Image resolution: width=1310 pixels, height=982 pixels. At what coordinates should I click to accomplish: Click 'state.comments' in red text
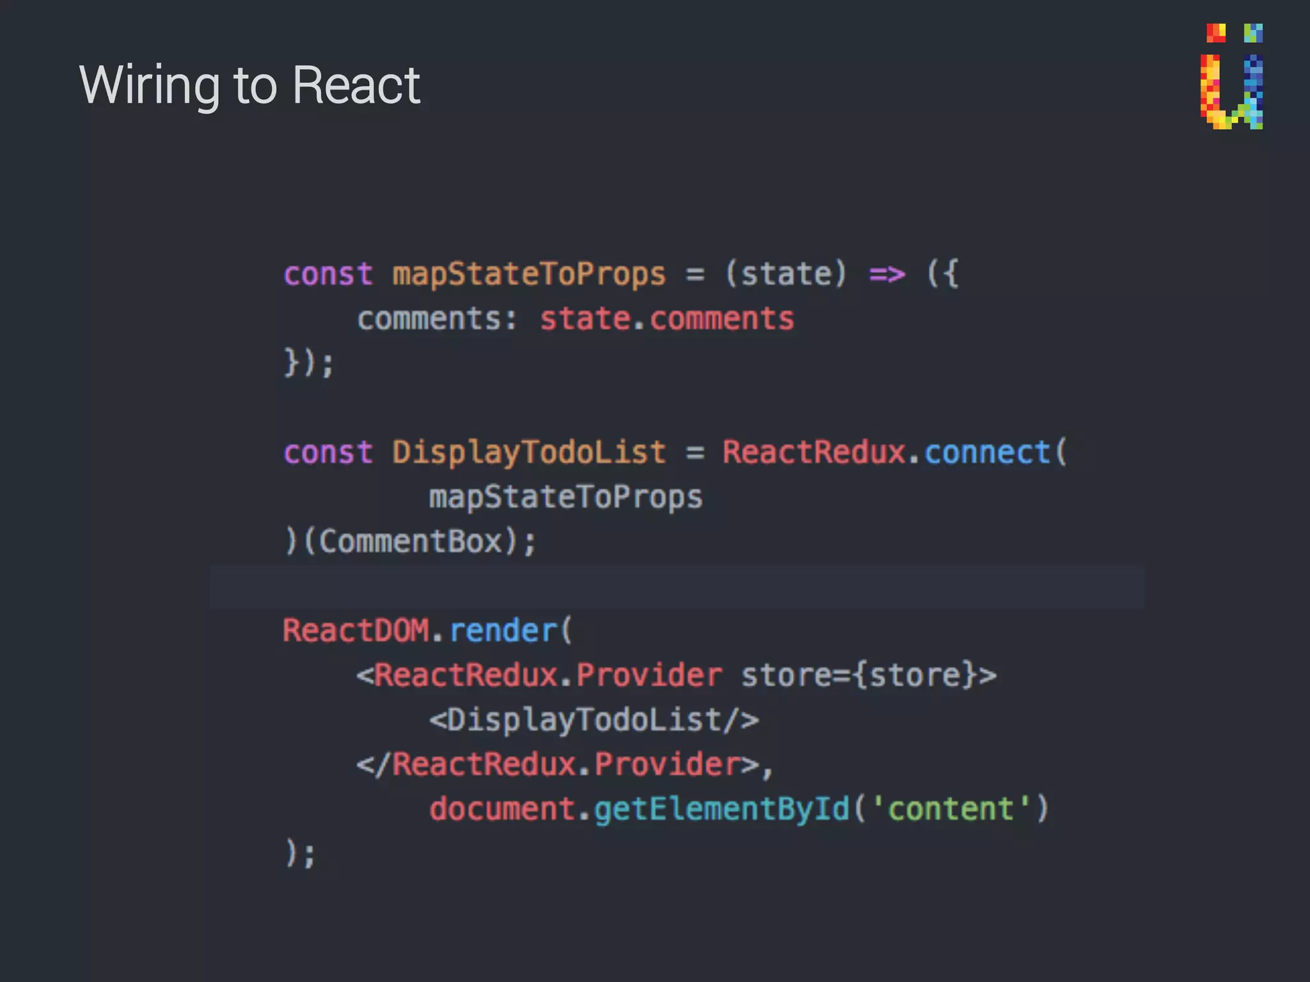pyautogui.click(x=667, y=318)
